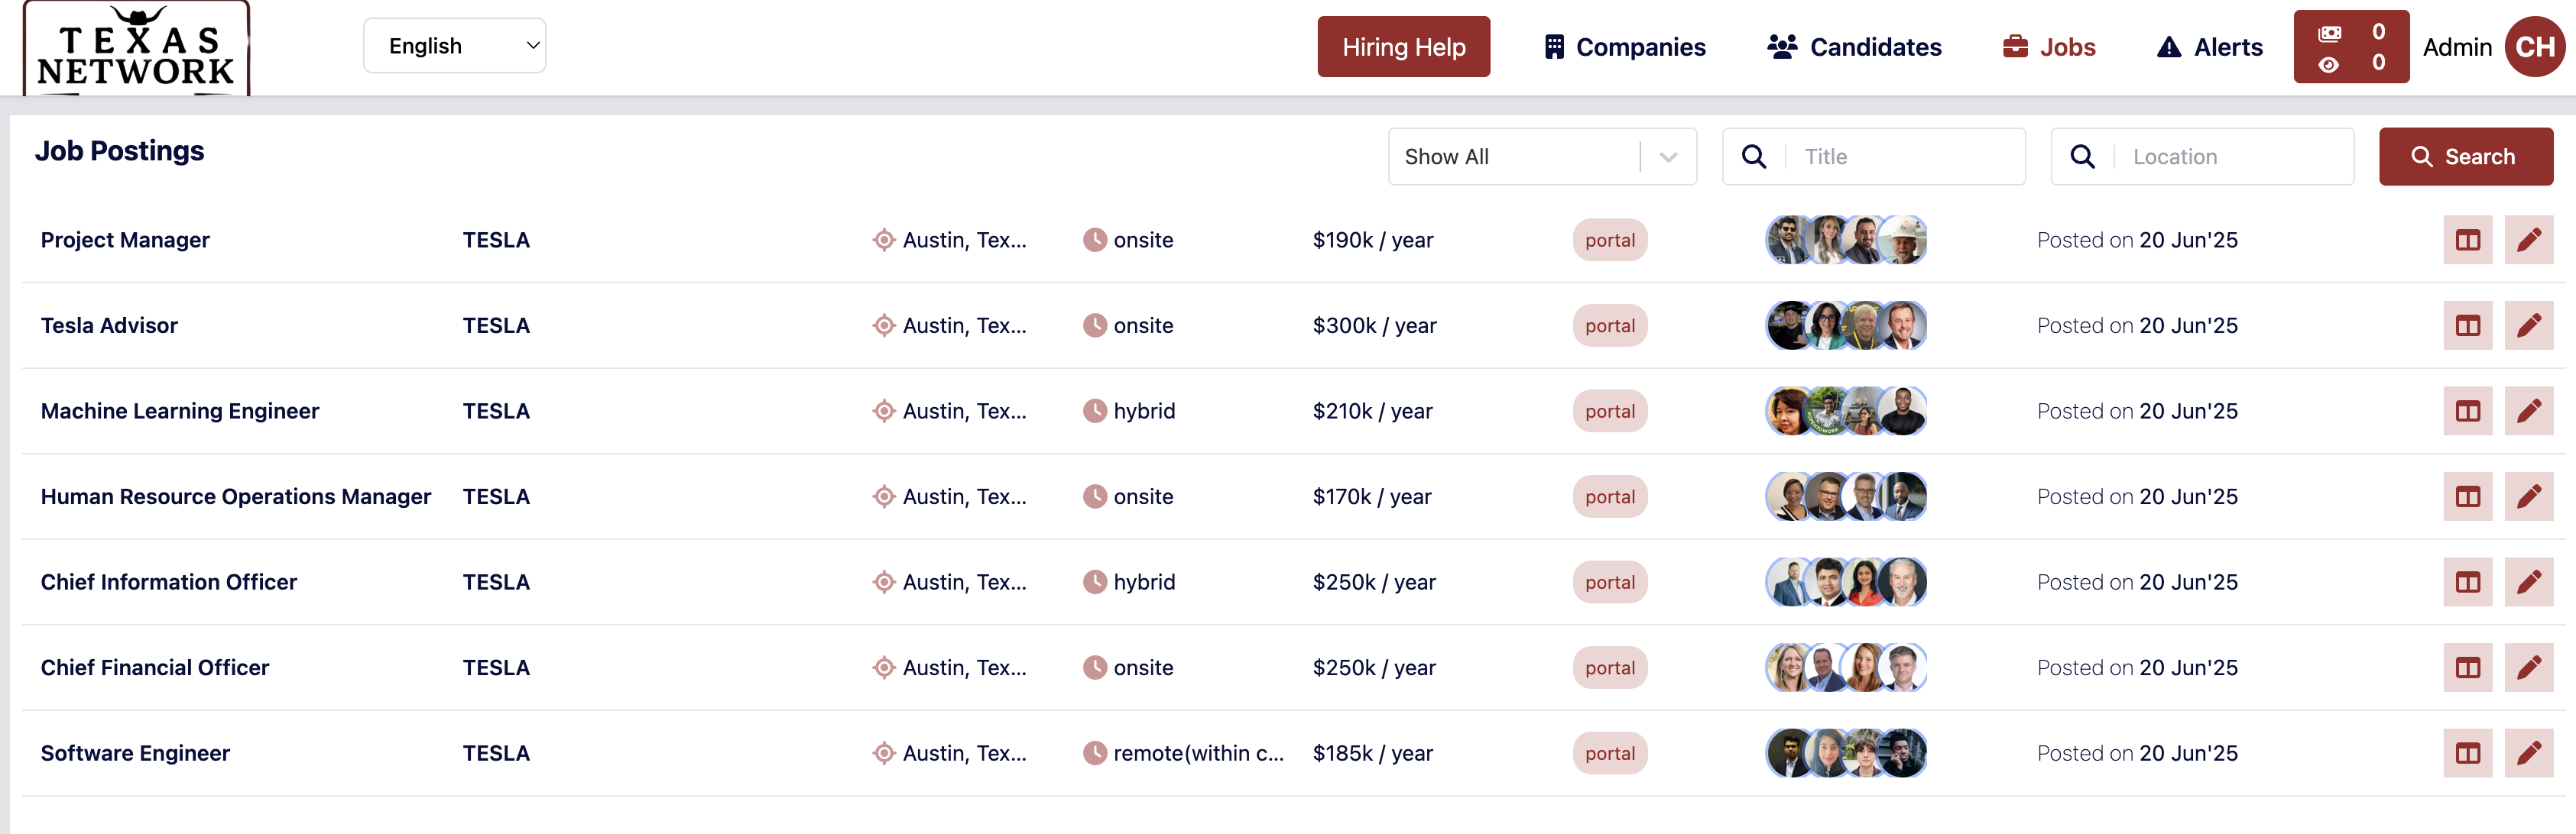The image size is (2576, 834).
Task: Open split view for Human Resource Operations Manager
Action: [x=2467, y=496]
